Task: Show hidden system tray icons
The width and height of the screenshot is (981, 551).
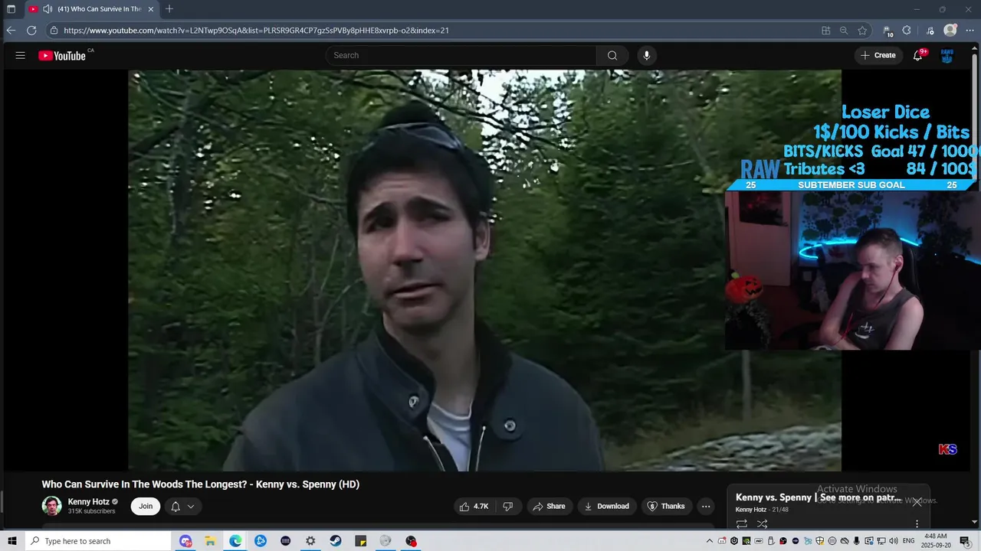Action: click(x=710, y=541)
